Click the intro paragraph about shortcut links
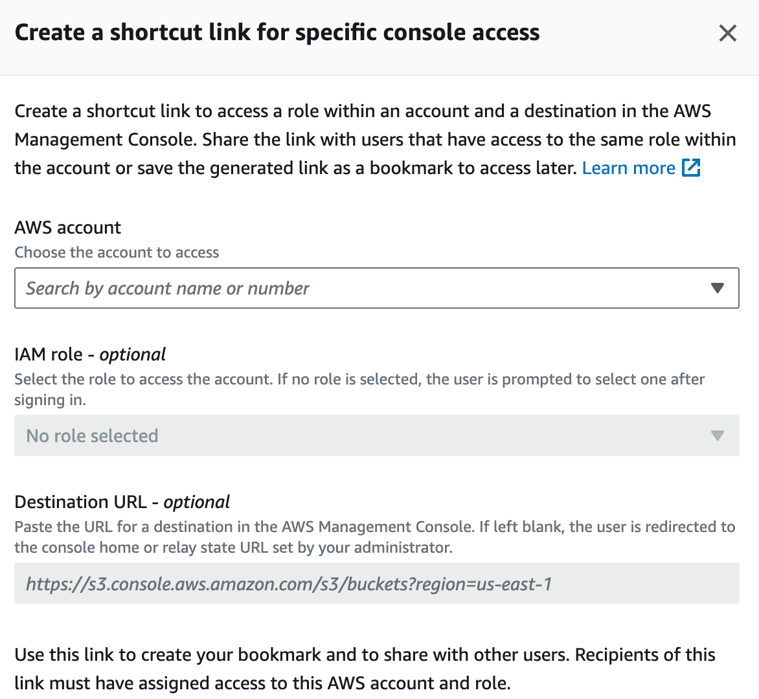Image resolution: width=759 pixels, height=699 pixels. 375,139
